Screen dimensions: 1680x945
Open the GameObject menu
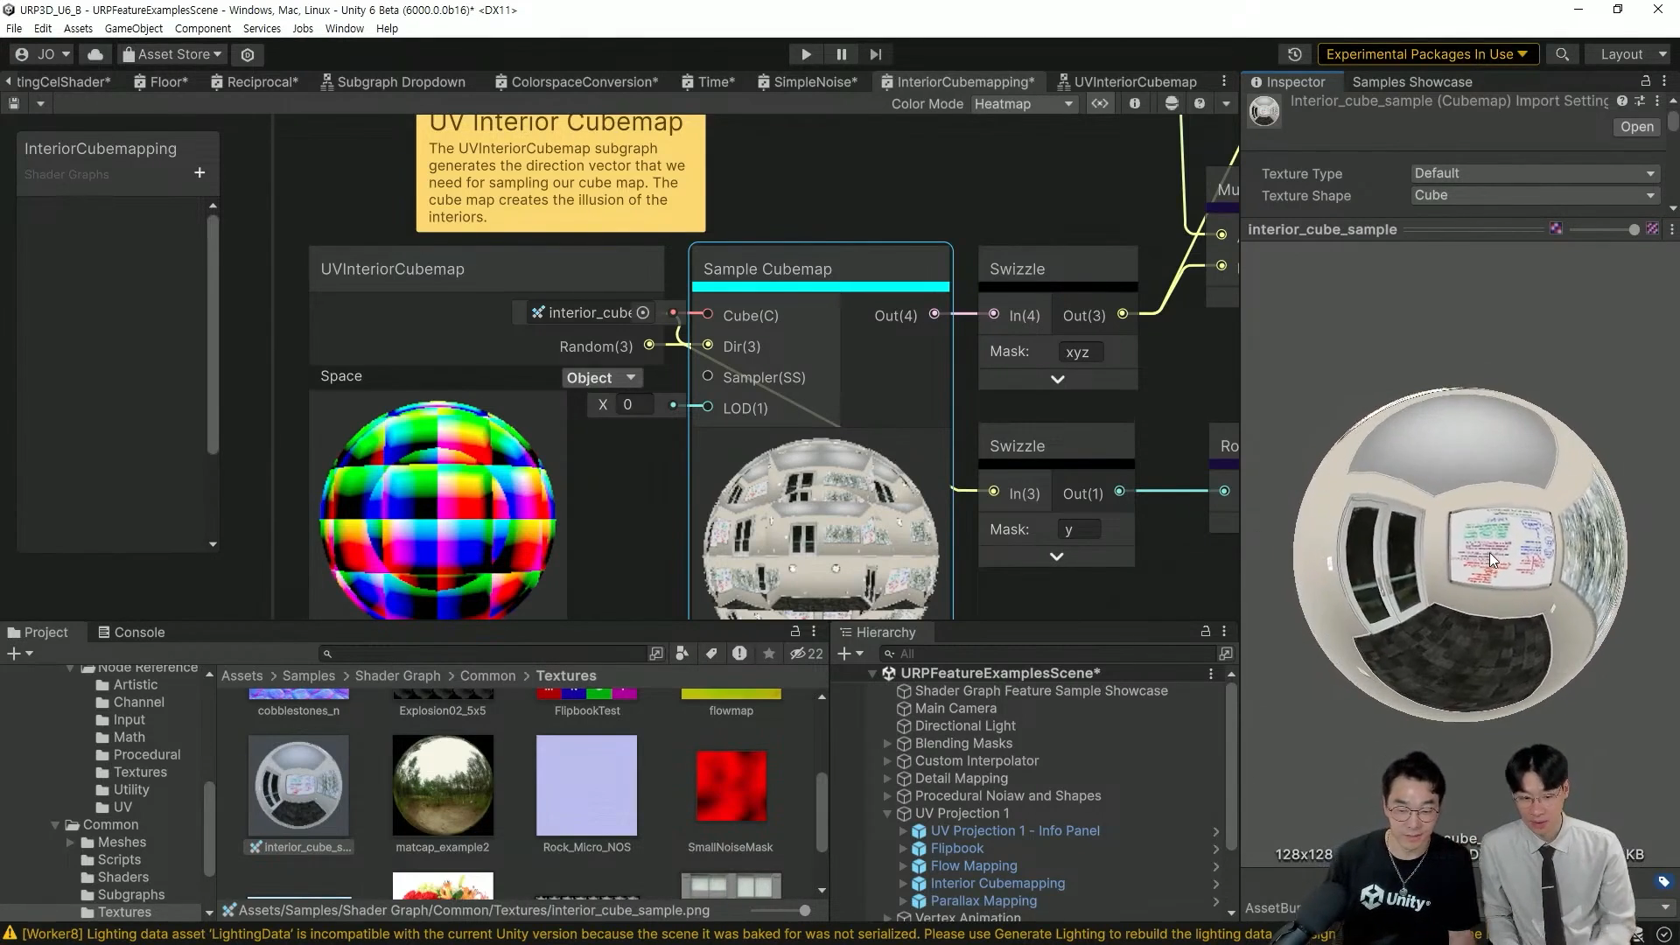(133, 28)
